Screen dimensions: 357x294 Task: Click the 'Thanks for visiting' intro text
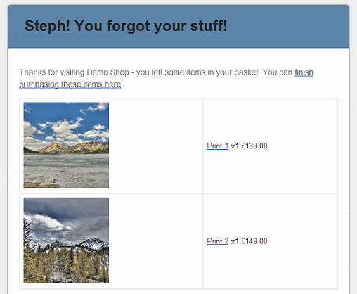(52, 72)
